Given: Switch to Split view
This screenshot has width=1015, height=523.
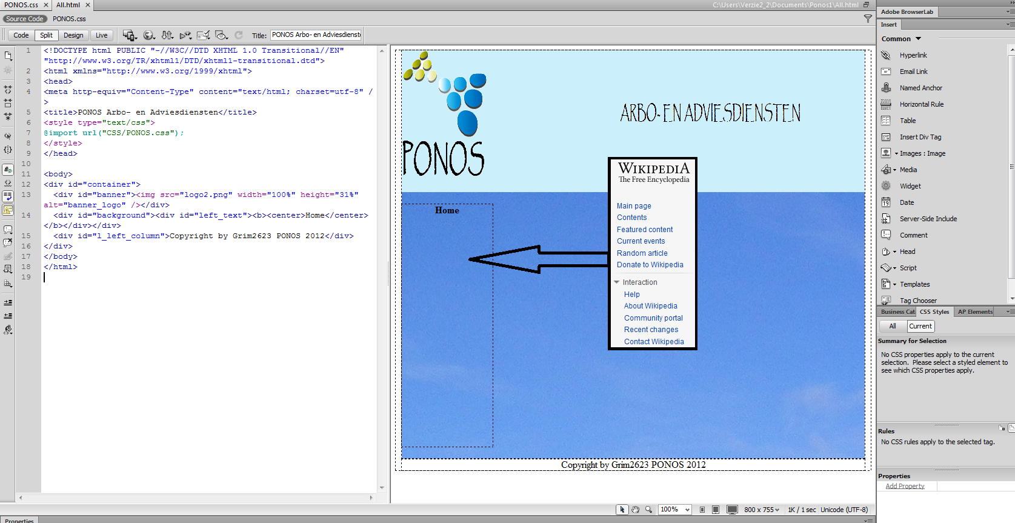Looking at the screenshot, I should pyautogui.click(x=46, y=35).
